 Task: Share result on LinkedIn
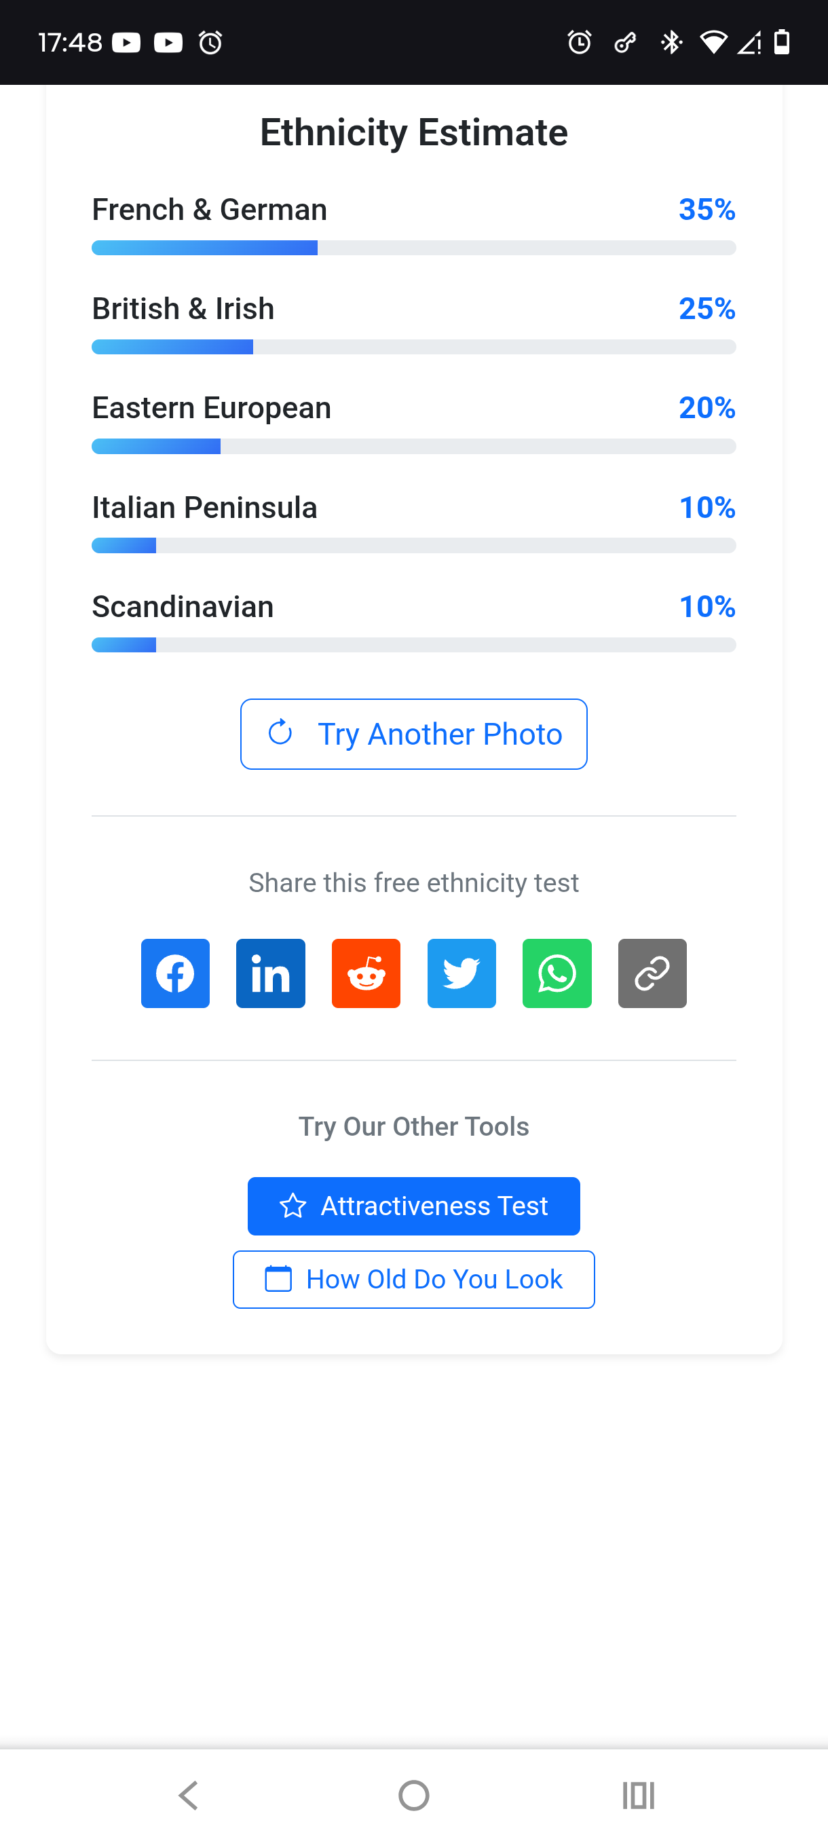271,973
